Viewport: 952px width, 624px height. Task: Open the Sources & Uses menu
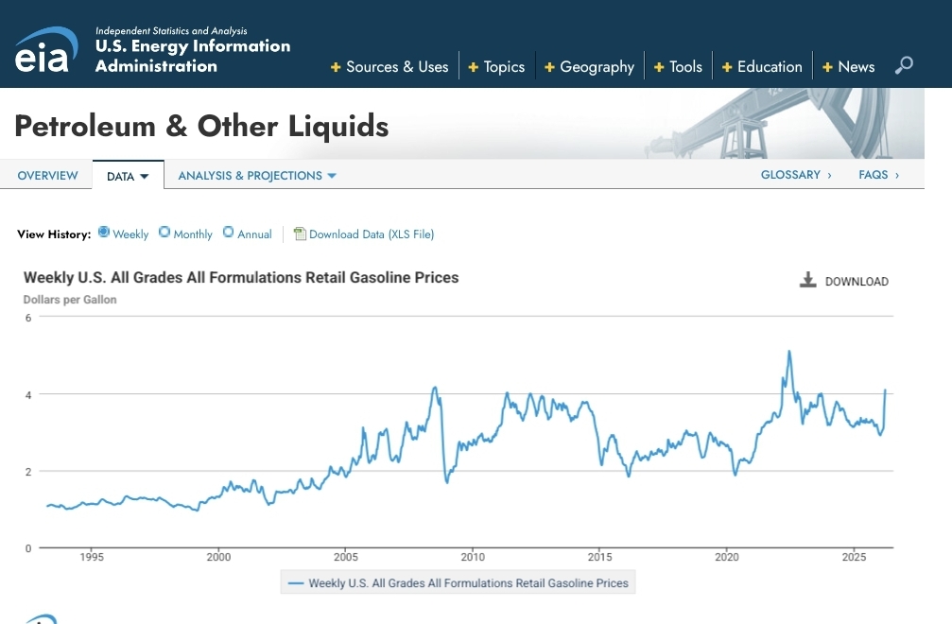[x=397, y=67]
